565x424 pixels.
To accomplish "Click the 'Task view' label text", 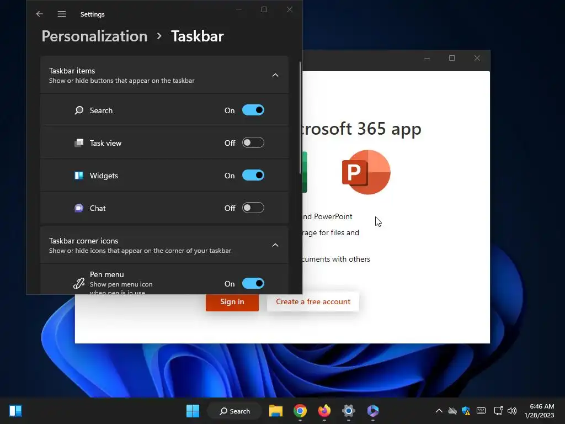I will point(105,143).
